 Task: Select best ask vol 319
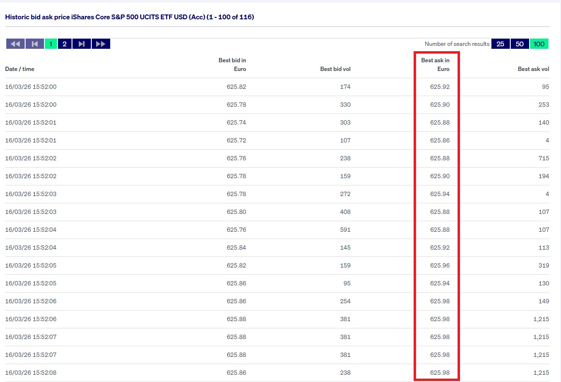tap(544, 266)
